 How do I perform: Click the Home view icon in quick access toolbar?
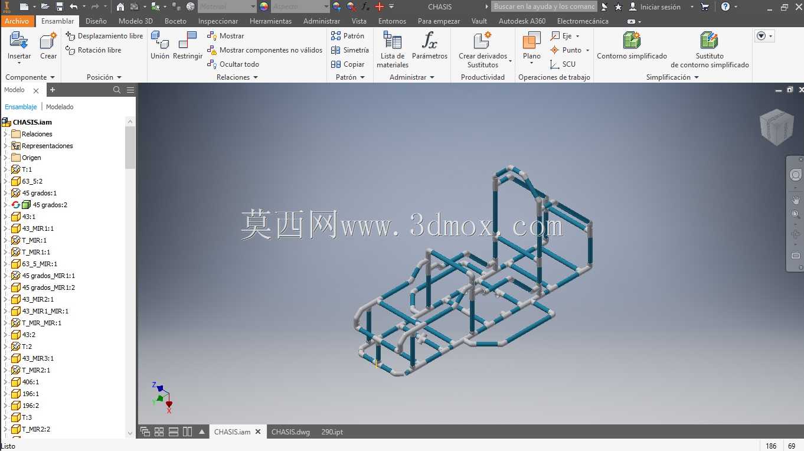pos(120,6)
